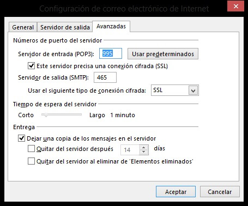Screen dimensions: 248x206
Task: Switch to the General tab
Action: [x=23, y=27]
